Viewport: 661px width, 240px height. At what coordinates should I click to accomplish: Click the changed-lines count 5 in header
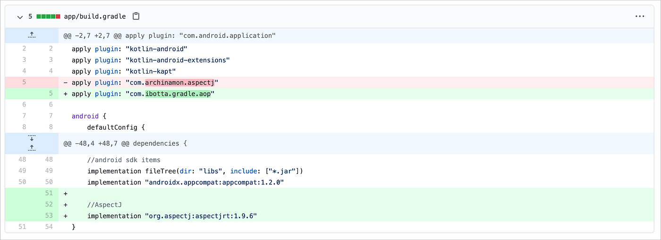click(30, 17)
